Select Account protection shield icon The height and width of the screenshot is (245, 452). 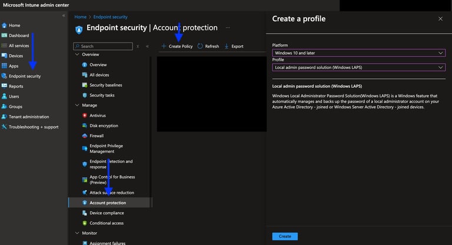click(x=85, y=203)
